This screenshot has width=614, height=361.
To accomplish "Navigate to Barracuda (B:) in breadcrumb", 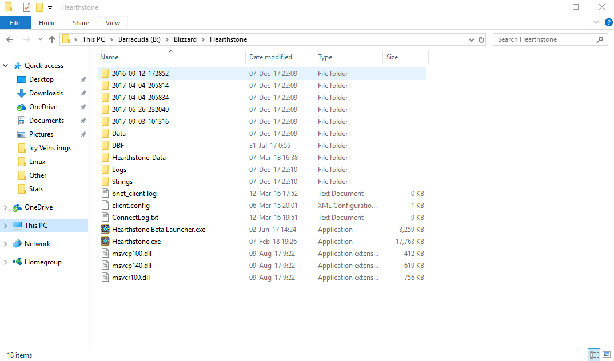I will click(139, 39).
